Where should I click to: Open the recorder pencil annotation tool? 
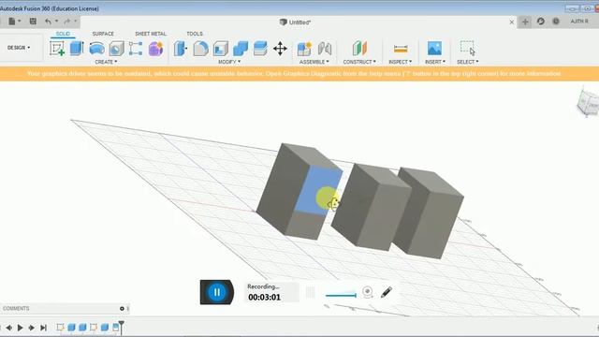point(387,292)
